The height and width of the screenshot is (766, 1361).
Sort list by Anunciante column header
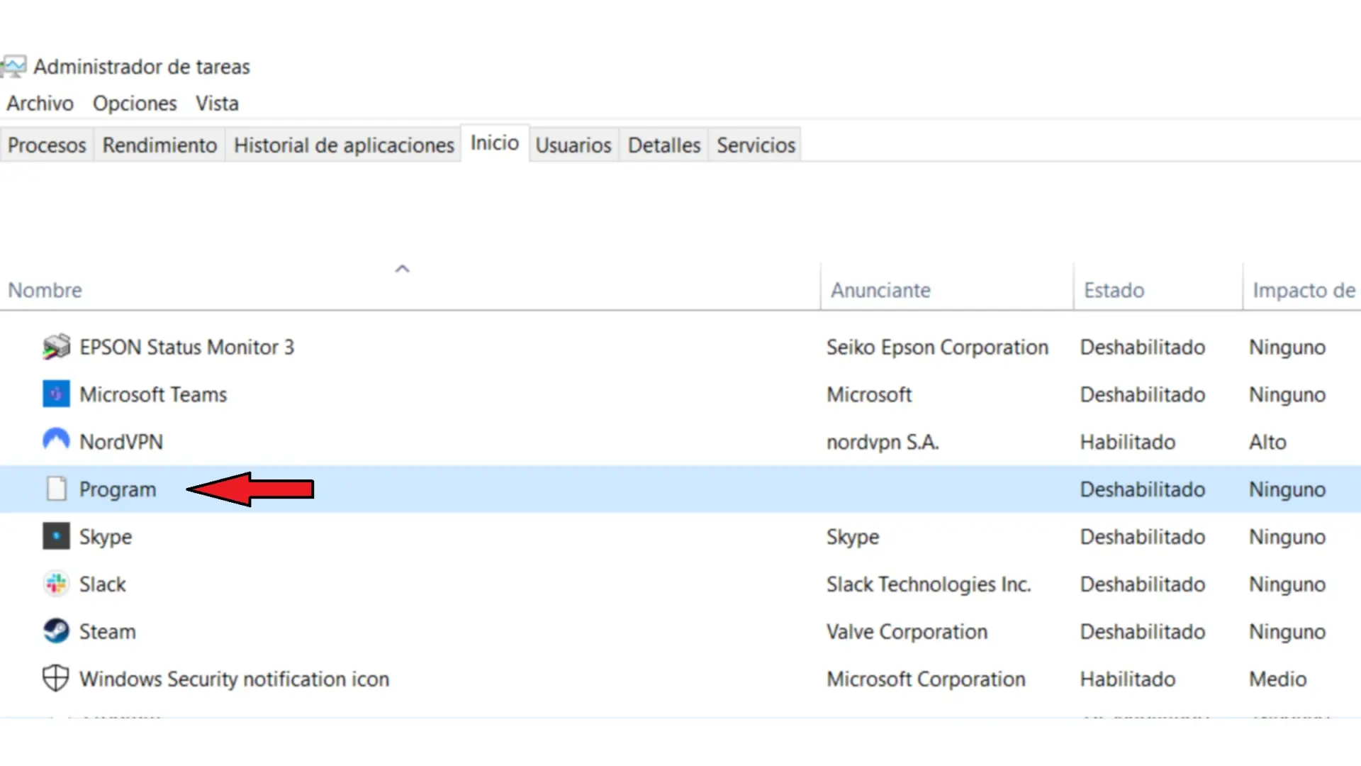click(x=880, y=290)
